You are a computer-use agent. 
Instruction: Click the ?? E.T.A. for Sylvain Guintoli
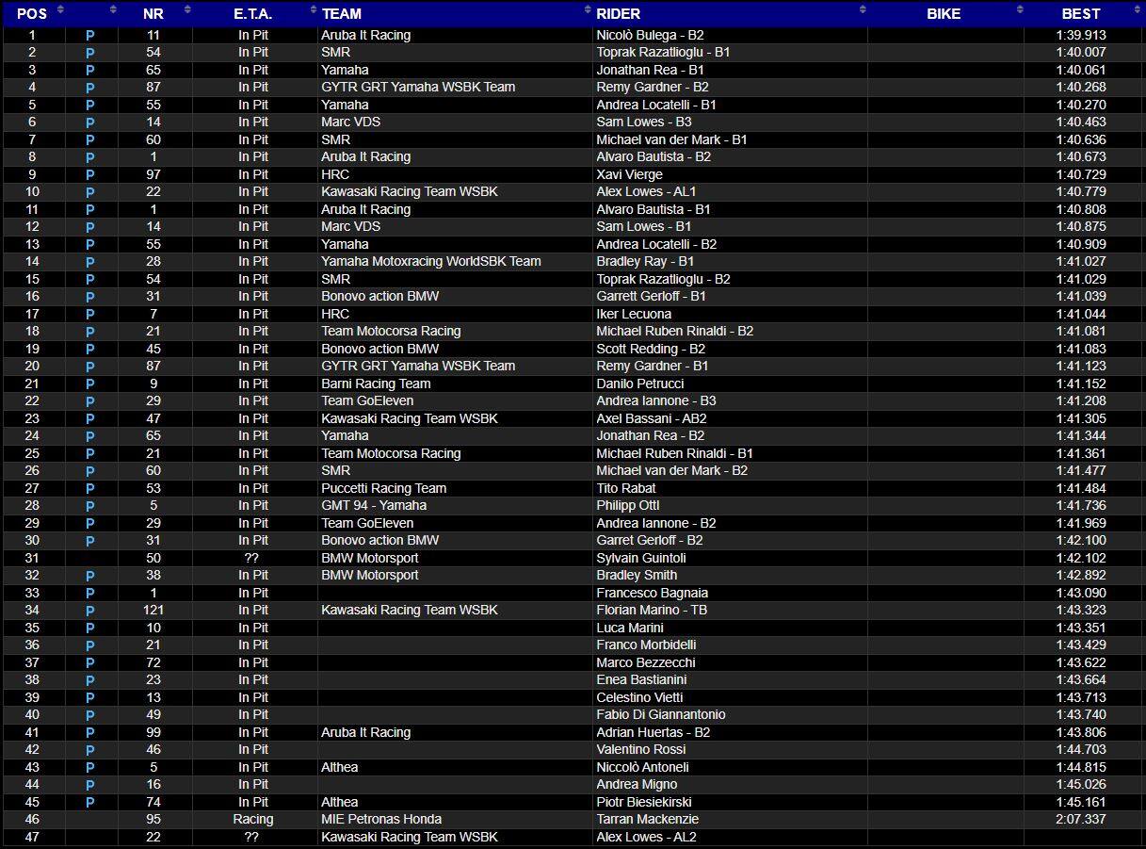251,559
